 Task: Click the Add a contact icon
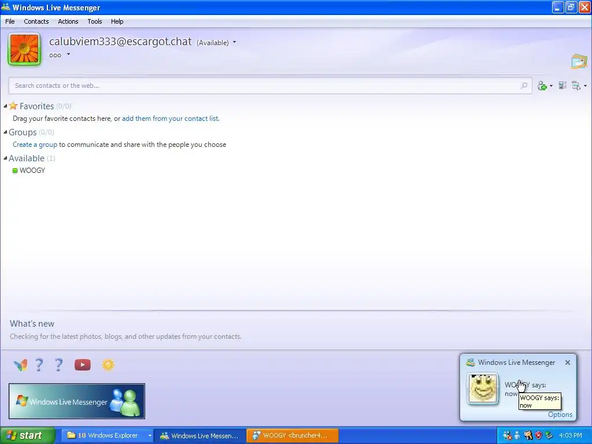542,86
